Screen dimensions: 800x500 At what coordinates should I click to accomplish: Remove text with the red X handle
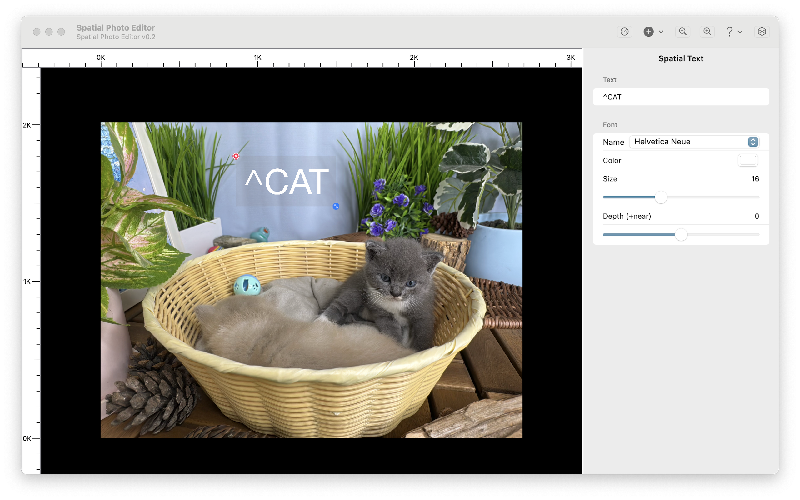pos(236,156)
